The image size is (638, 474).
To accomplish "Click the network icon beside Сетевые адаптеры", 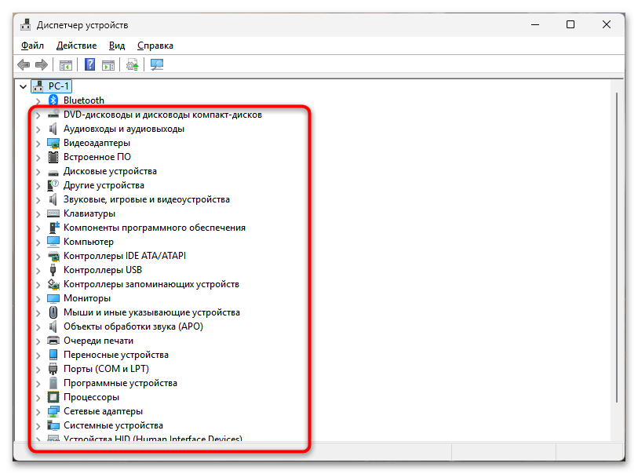I will click(x=53, y=411).
